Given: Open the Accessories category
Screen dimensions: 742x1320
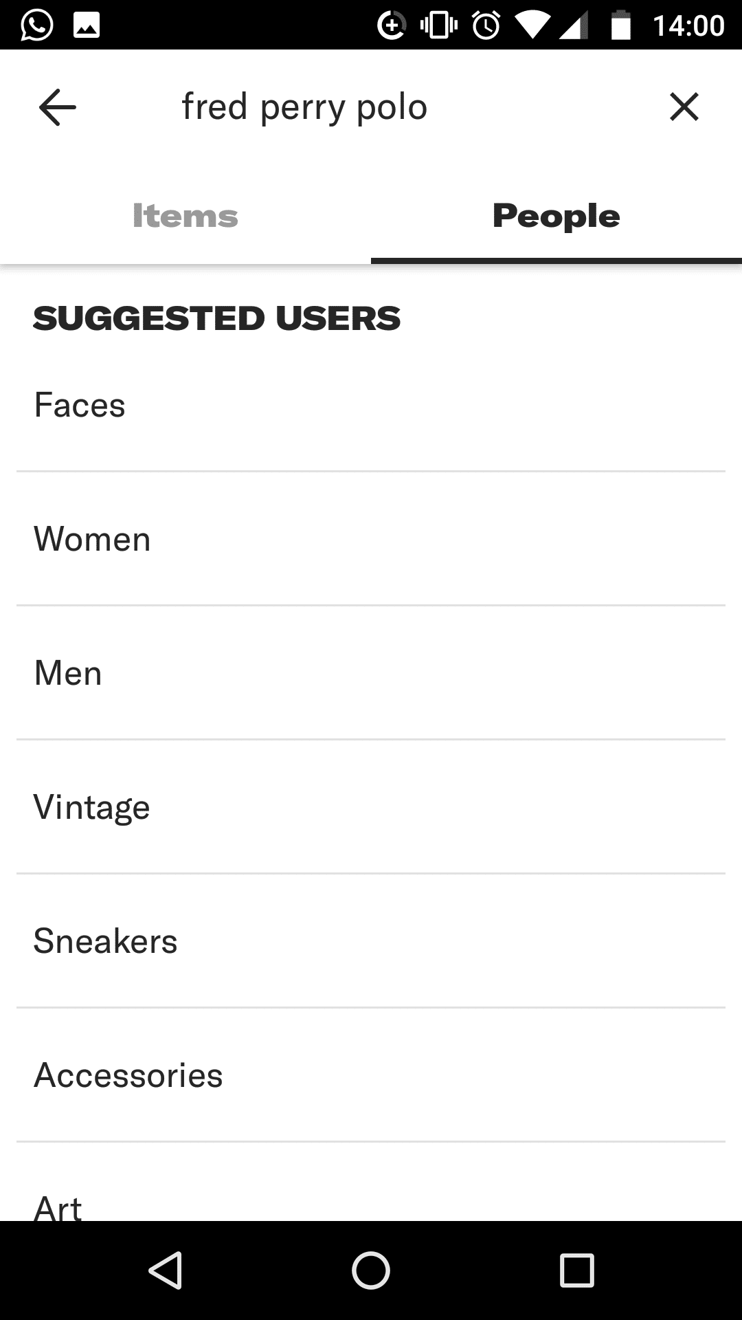Looking at the screenshot, I should (371, 1075).
